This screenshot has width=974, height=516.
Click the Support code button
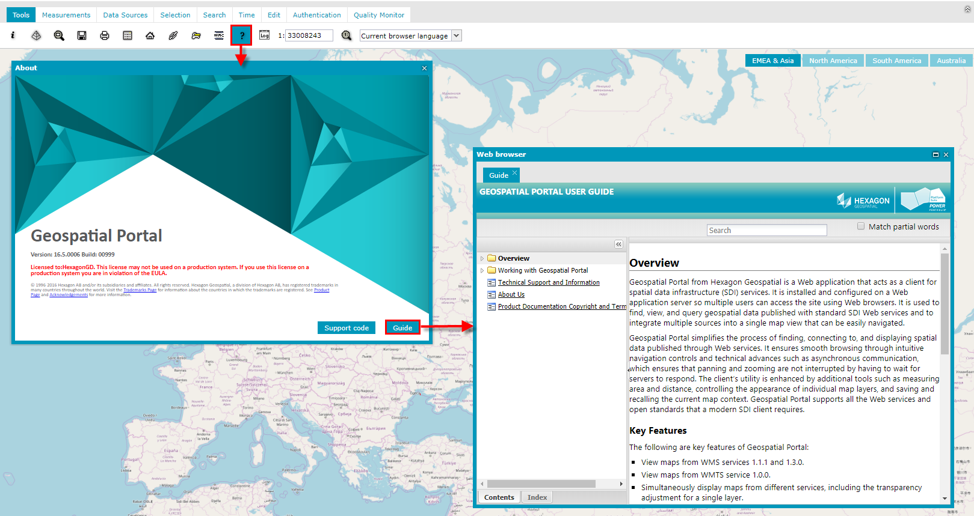coord(347,328)
